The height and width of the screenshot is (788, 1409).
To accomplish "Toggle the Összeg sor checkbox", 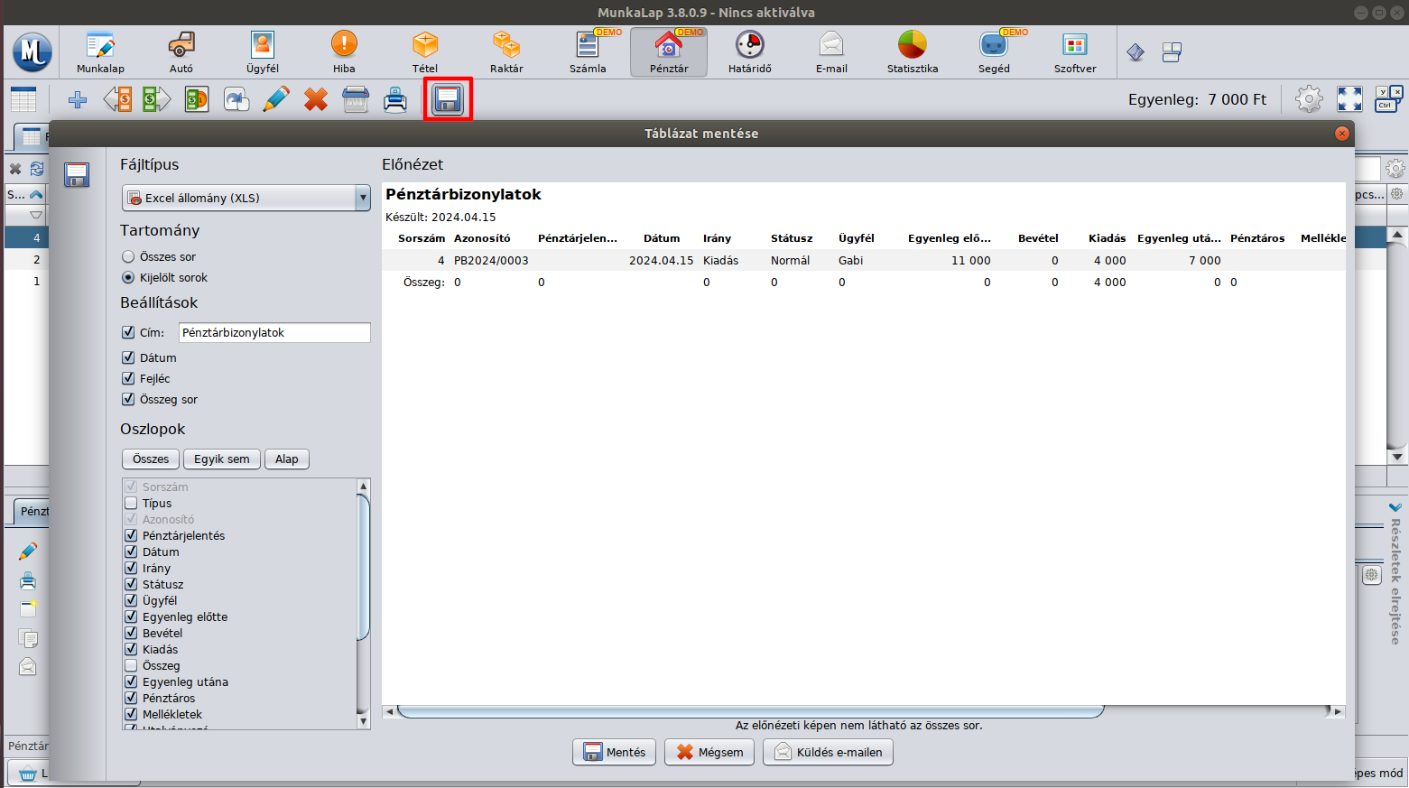I will [x=128, y=400].
